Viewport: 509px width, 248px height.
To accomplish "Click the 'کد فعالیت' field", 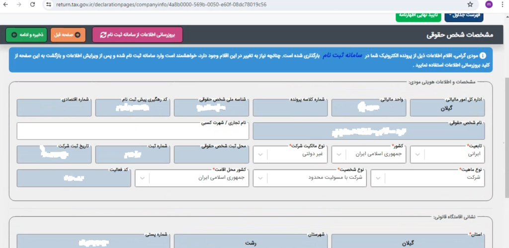I will pos(74,178).
